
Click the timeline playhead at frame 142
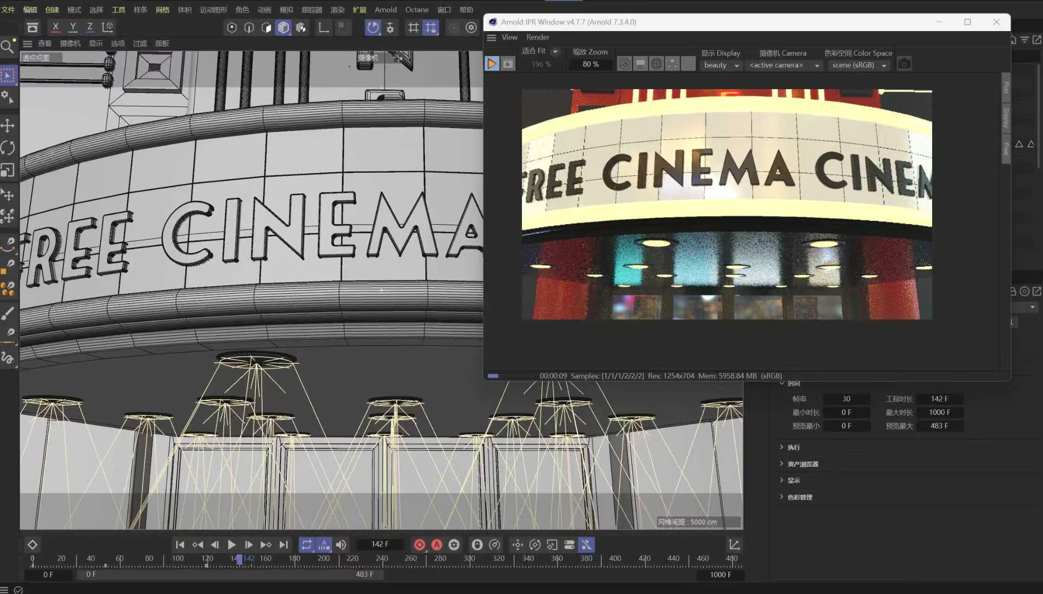pyautogui.click(x=239, y=560)
